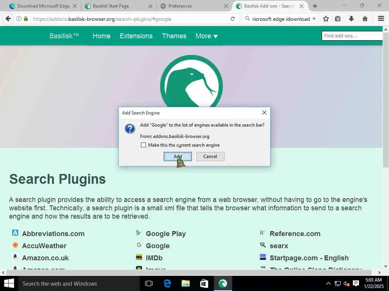Viewport: 389px width, 291px height.
Task: Click the muted volume tray icon
Action: point(346,283)
